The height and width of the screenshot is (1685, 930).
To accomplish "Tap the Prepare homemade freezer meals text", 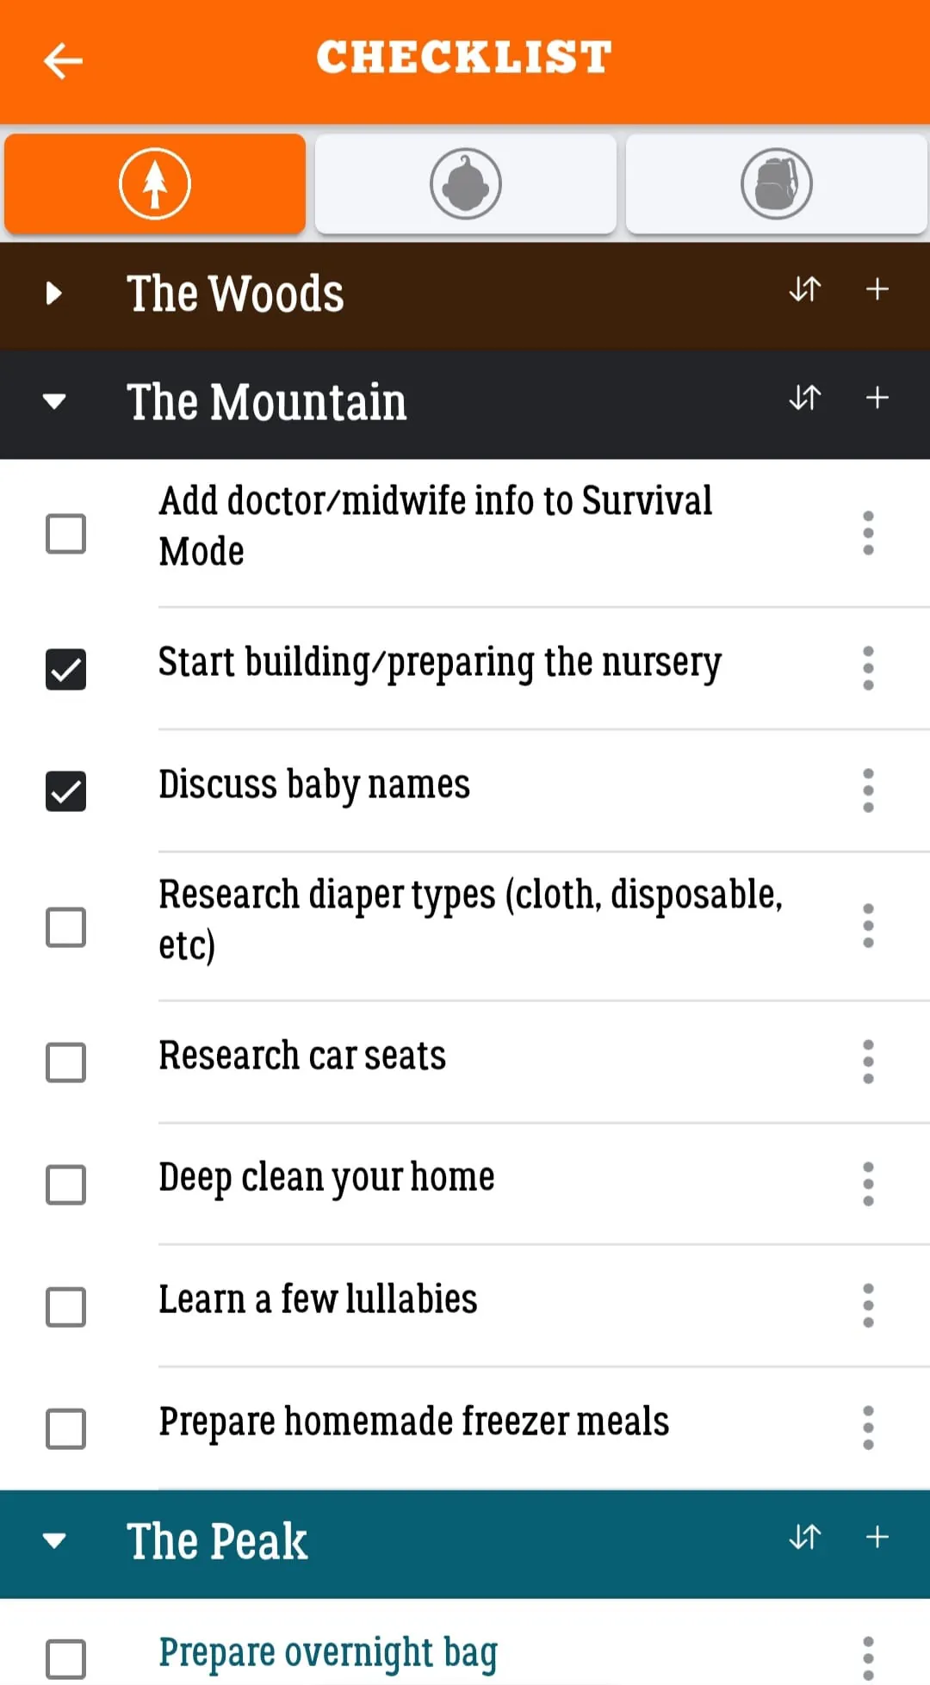I will point(413,1422).
